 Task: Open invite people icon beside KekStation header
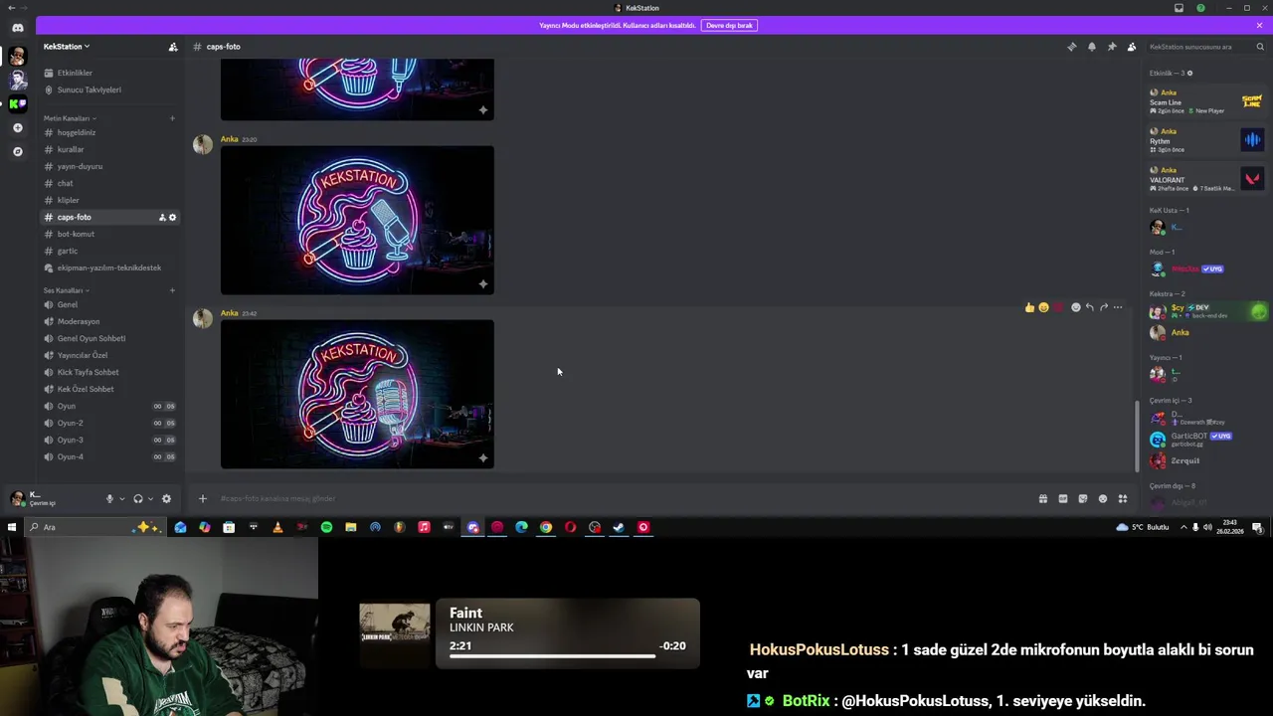click(173, 47)
